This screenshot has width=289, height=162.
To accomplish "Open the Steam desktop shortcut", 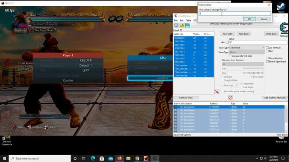I will pyautogui.click(x=281, y=7).
